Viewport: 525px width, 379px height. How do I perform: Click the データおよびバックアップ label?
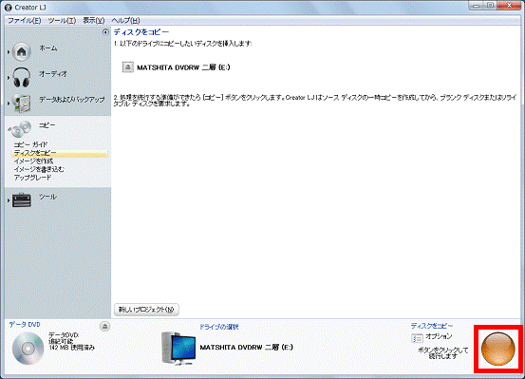coord(72,100)
